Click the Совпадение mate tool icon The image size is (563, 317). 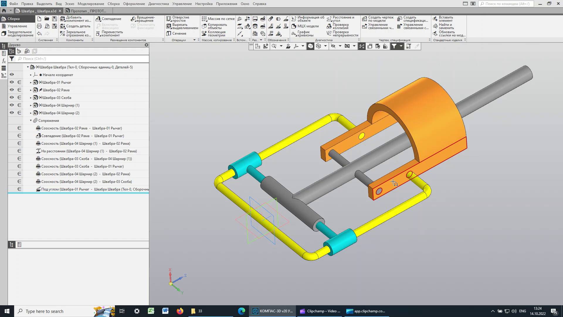(99, 19)
